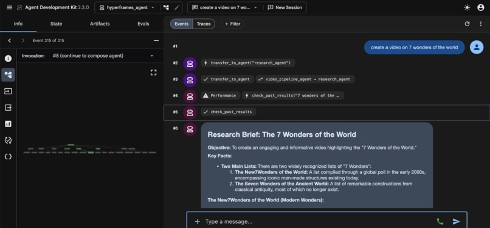Select the graph view icon in the sidebar
This screenshot has width=490, height=228.
pyautogui.click(x=8, y=75)
